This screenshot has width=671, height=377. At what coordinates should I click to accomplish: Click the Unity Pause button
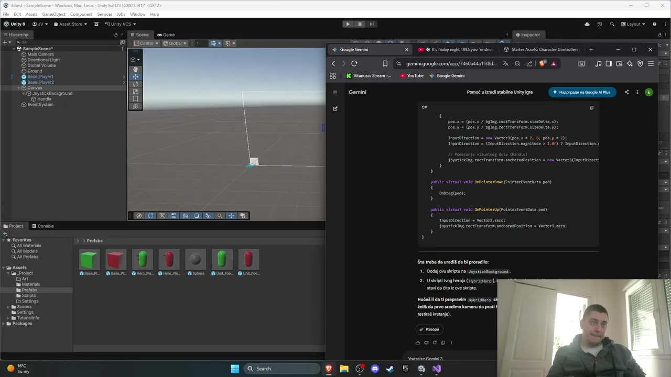pos(360,24)
